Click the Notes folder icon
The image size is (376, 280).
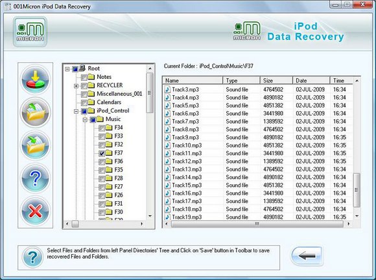[91, 77]
